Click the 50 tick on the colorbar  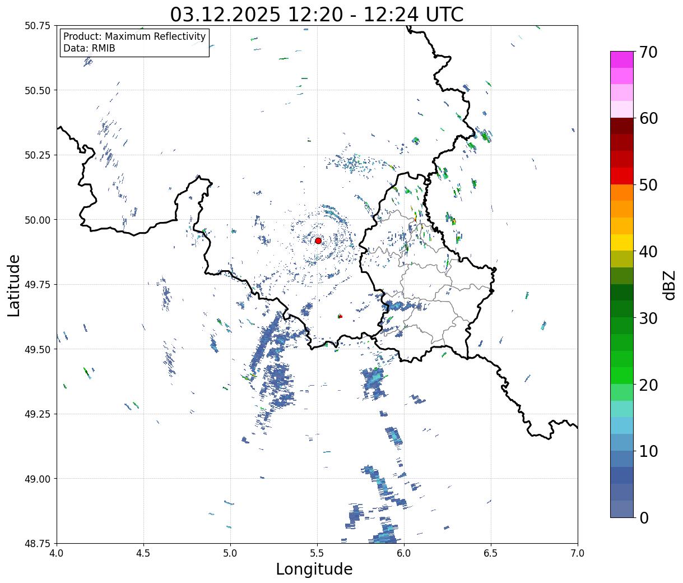pos(648,184)
